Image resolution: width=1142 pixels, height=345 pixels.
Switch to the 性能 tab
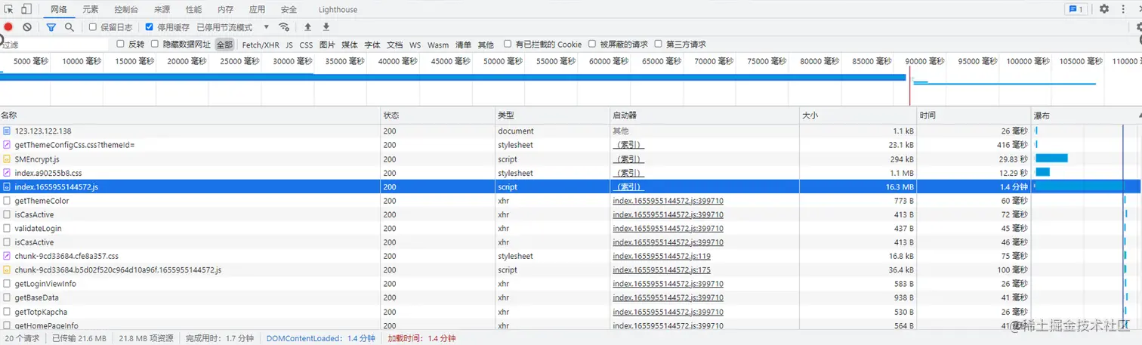(193, 10)
